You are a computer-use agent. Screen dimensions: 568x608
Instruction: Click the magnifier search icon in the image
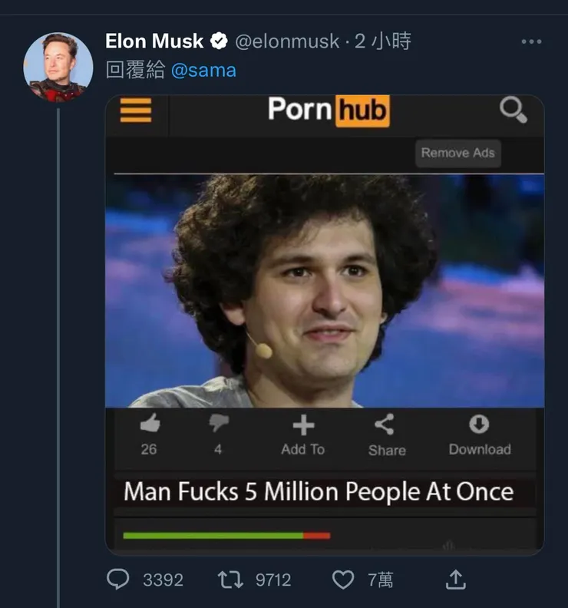coord(513,111)
